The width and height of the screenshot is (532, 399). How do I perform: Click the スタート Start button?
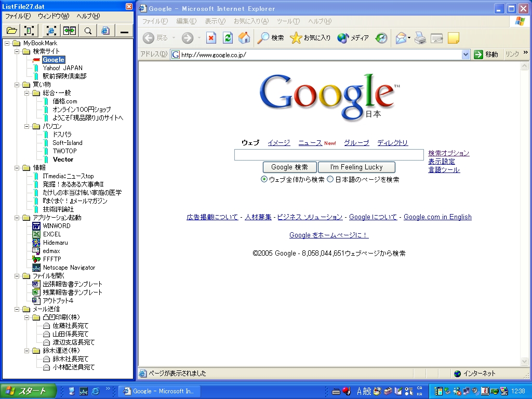coord(28,391)
